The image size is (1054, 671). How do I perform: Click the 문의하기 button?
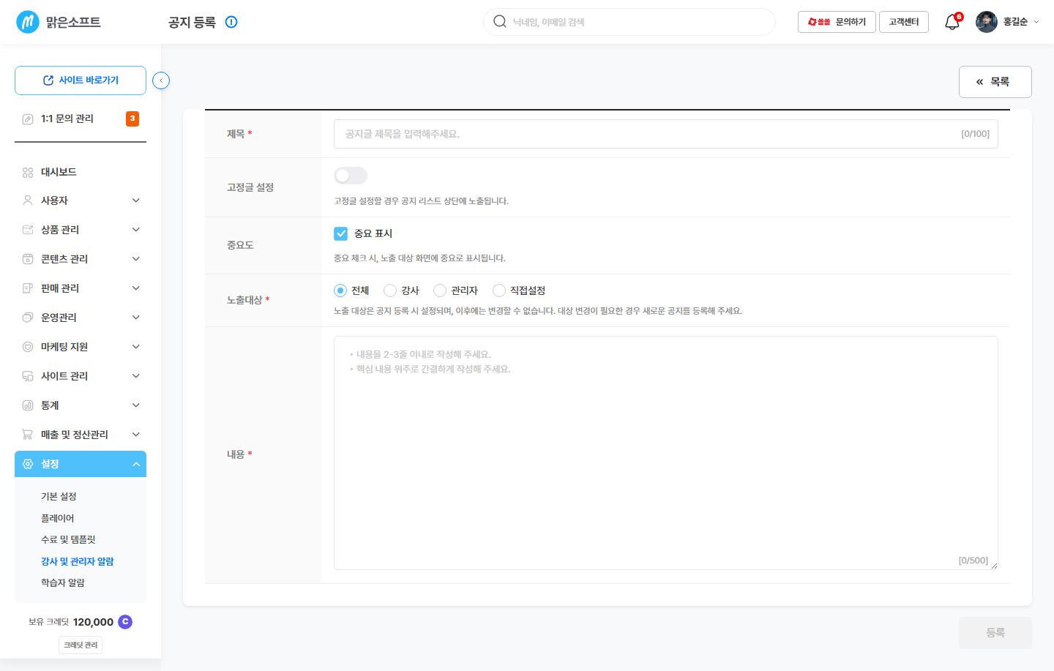pos(837,22)
